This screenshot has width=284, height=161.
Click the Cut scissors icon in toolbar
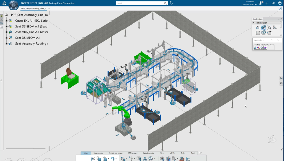click(x=93, y=159)
